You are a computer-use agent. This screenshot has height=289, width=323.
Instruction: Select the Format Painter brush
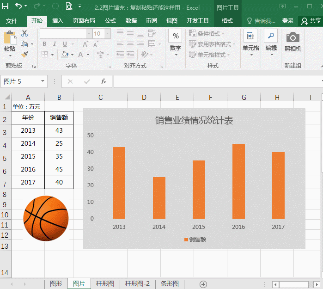pyautogui.click(x=24, y=55)
